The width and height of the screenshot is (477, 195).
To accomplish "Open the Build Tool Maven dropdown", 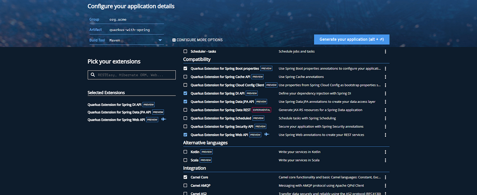I will (136, 40).
